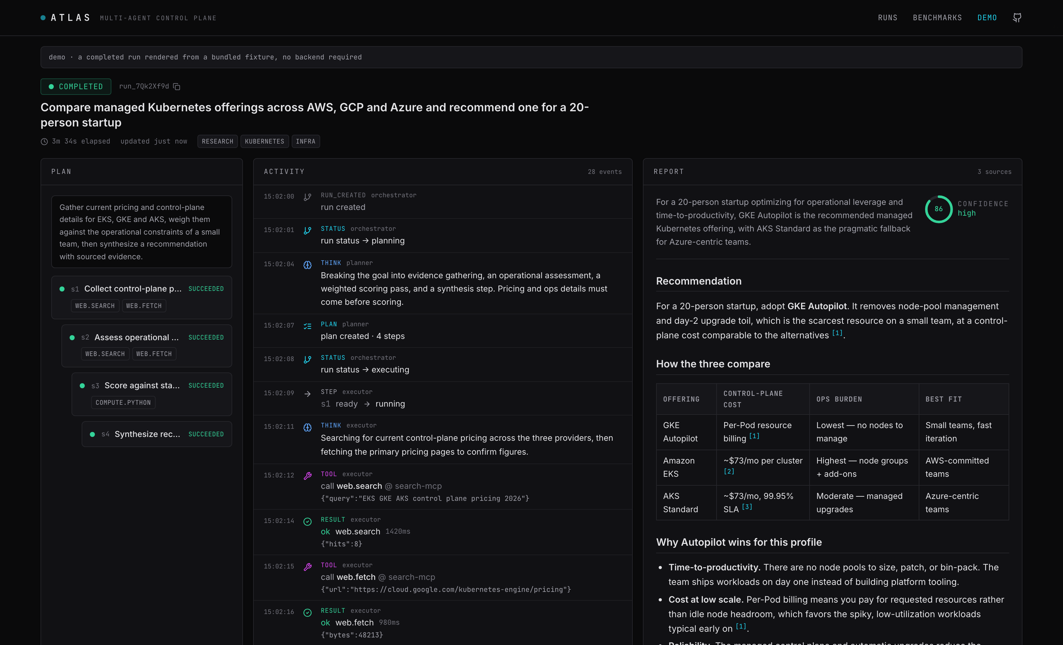Click the 'Recommendation' section heading
This screenshot has width=1063, height=645.
tap(699, 281)
